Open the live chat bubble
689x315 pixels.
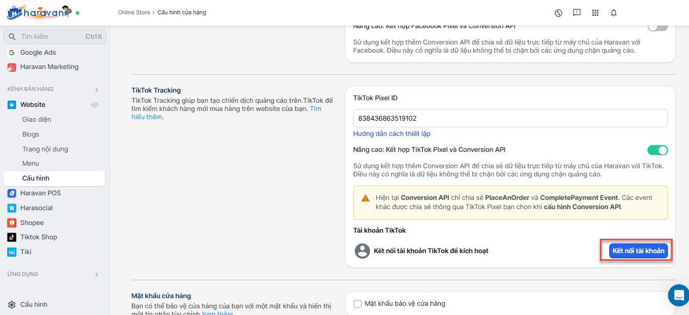coord(679,295)
